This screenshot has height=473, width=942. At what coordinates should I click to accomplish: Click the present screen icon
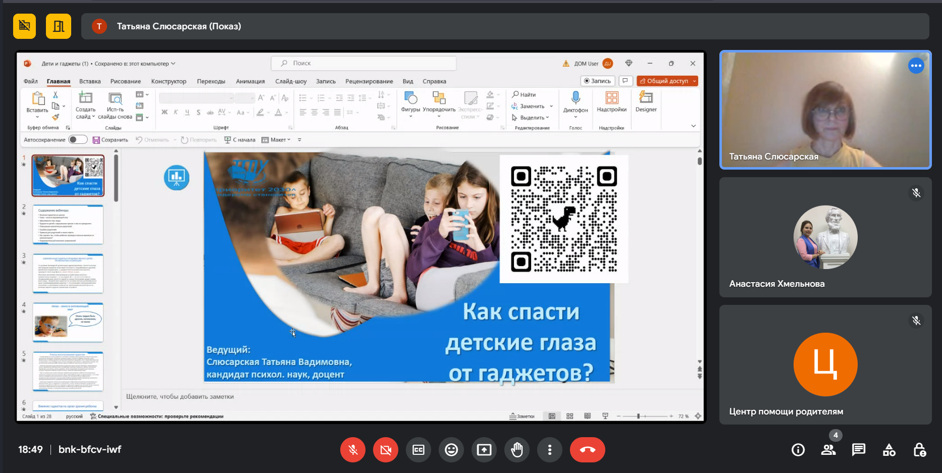[484, 450]
